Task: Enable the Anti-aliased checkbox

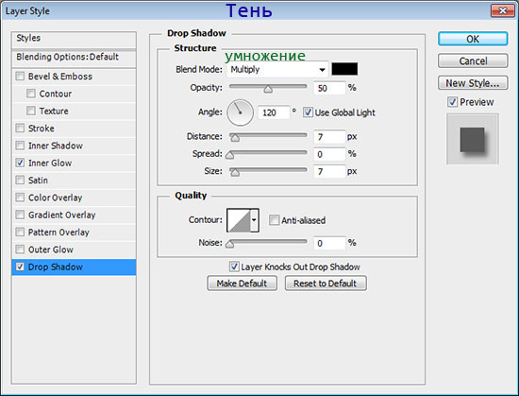Action: pos(274,219)
